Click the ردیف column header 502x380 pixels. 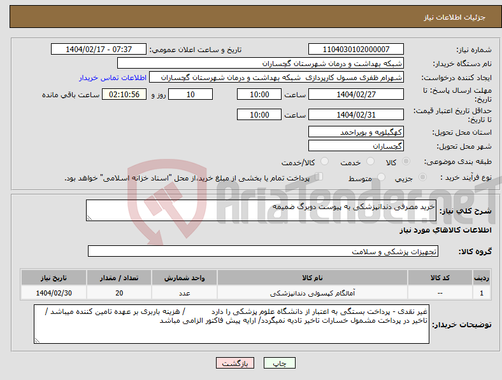tap(482, 278)
